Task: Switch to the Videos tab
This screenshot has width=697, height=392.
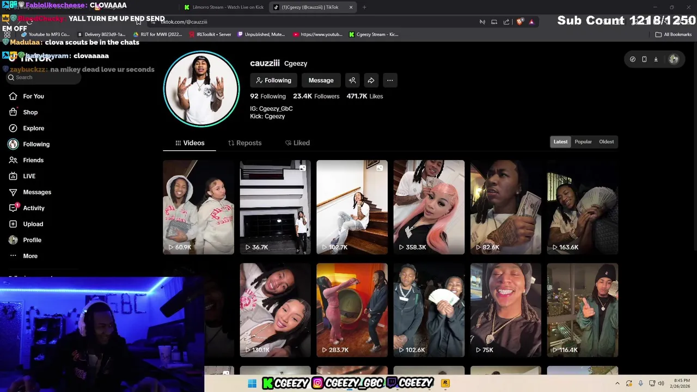Action: 189,143
